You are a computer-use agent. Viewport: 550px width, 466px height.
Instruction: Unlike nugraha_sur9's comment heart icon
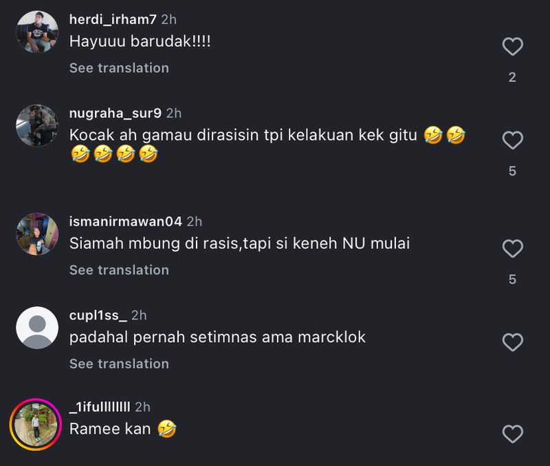click(511, 140)
